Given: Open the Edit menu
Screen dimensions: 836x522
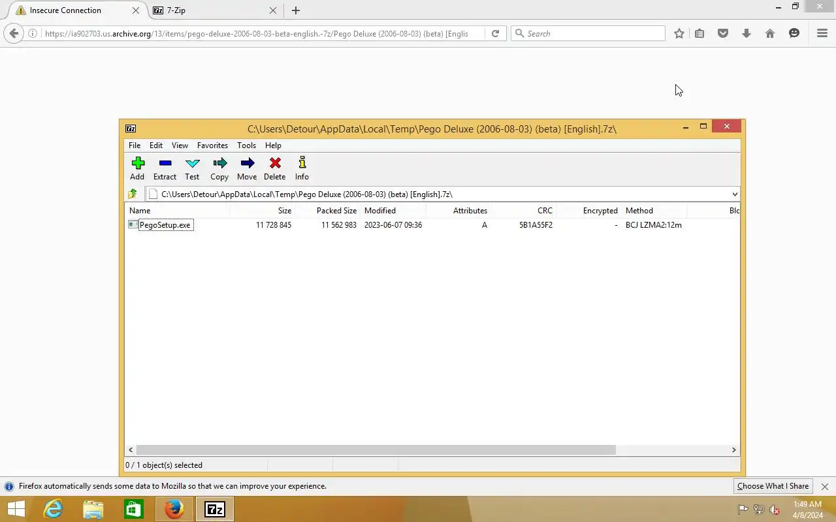Looking at the screenshot, I should pos(156,146).
